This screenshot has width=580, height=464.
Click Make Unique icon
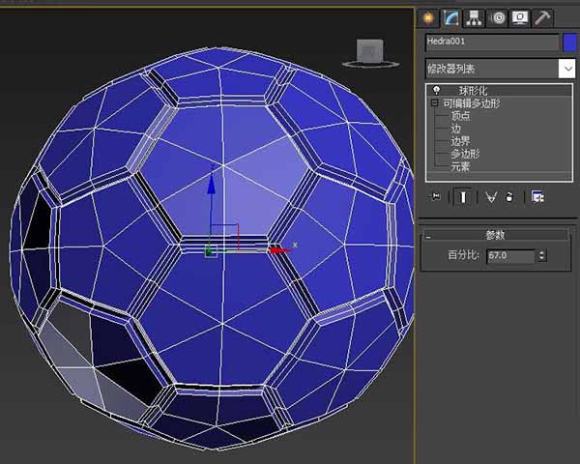click(x=491, y=197)
